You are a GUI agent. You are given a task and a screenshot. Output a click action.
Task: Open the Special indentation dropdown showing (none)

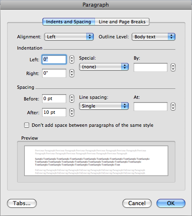point(104,67)
